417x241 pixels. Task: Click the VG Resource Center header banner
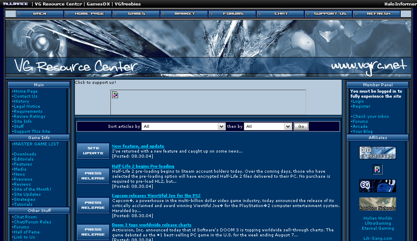point(208,48)
